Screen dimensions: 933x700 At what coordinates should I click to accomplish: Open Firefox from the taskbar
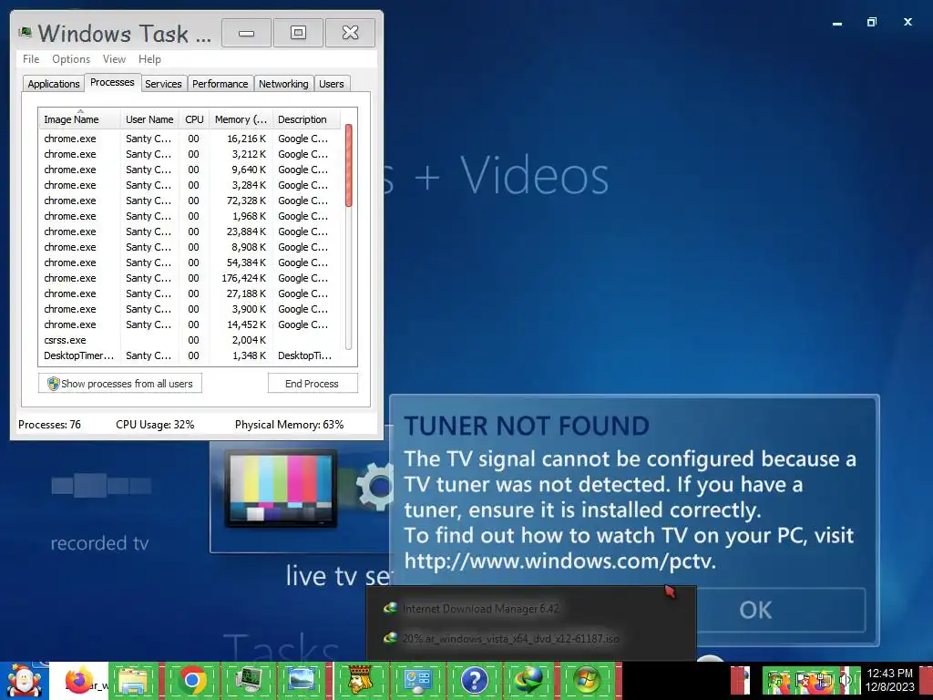(80, 680)
